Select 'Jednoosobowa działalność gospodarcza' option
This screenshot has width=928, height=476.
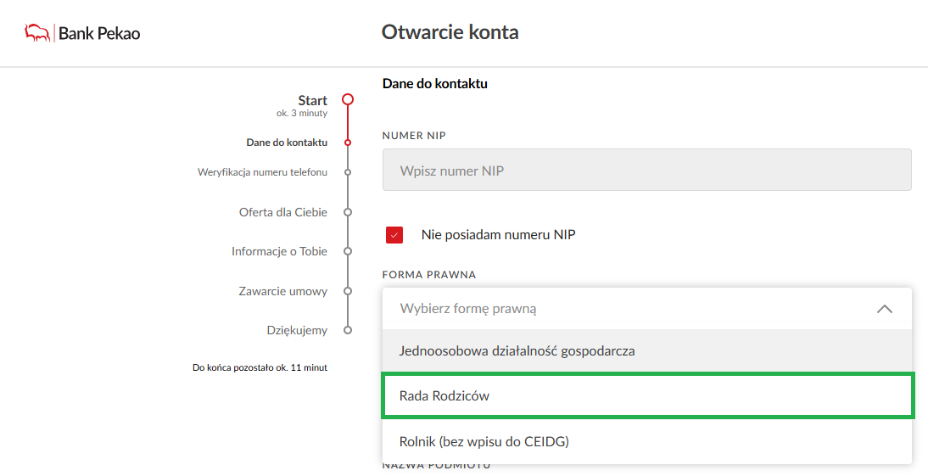tap(517, 350)
